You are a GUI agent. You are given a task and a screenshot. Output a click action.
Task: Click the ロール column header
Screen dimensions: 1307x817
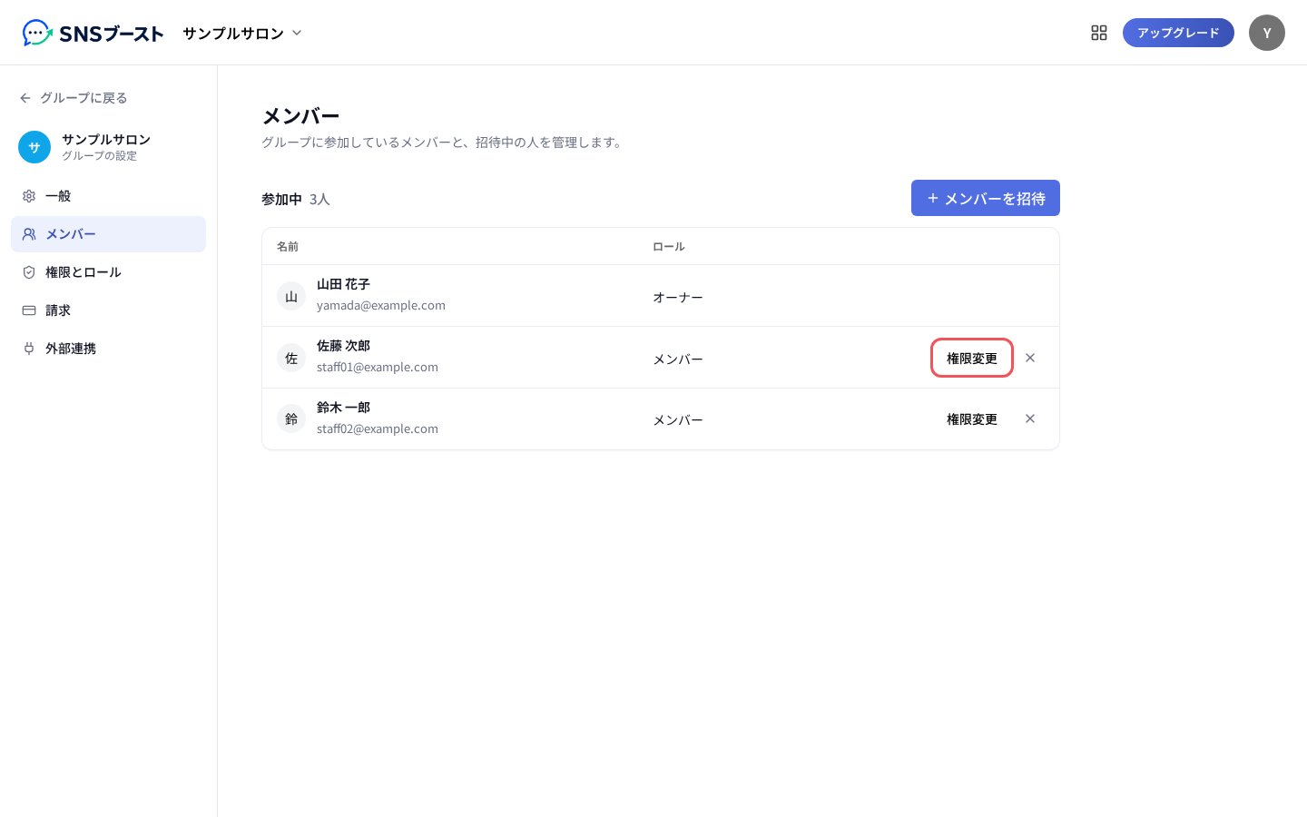point(669,247)
